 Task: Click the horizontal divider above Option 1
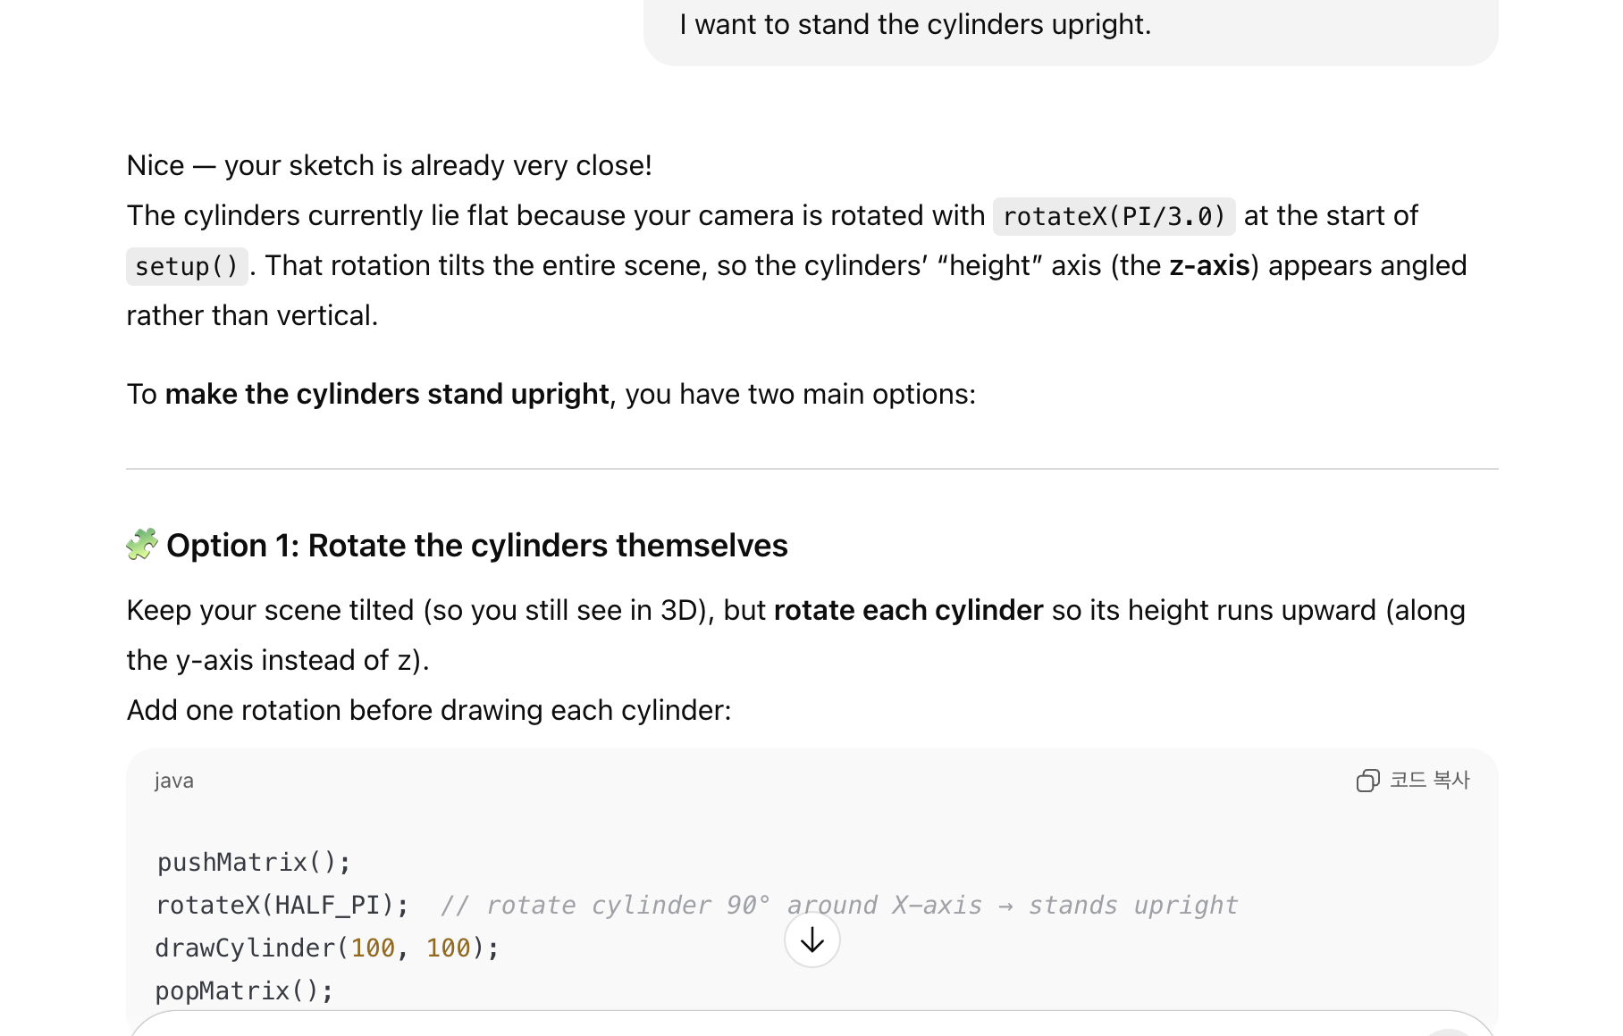(x=811, y=469)
